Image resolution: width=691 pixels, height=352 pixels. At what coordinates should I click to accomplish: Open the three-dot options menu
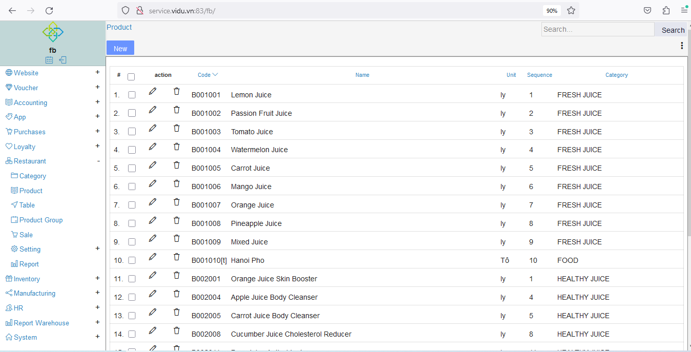click(x=682, y=46)
